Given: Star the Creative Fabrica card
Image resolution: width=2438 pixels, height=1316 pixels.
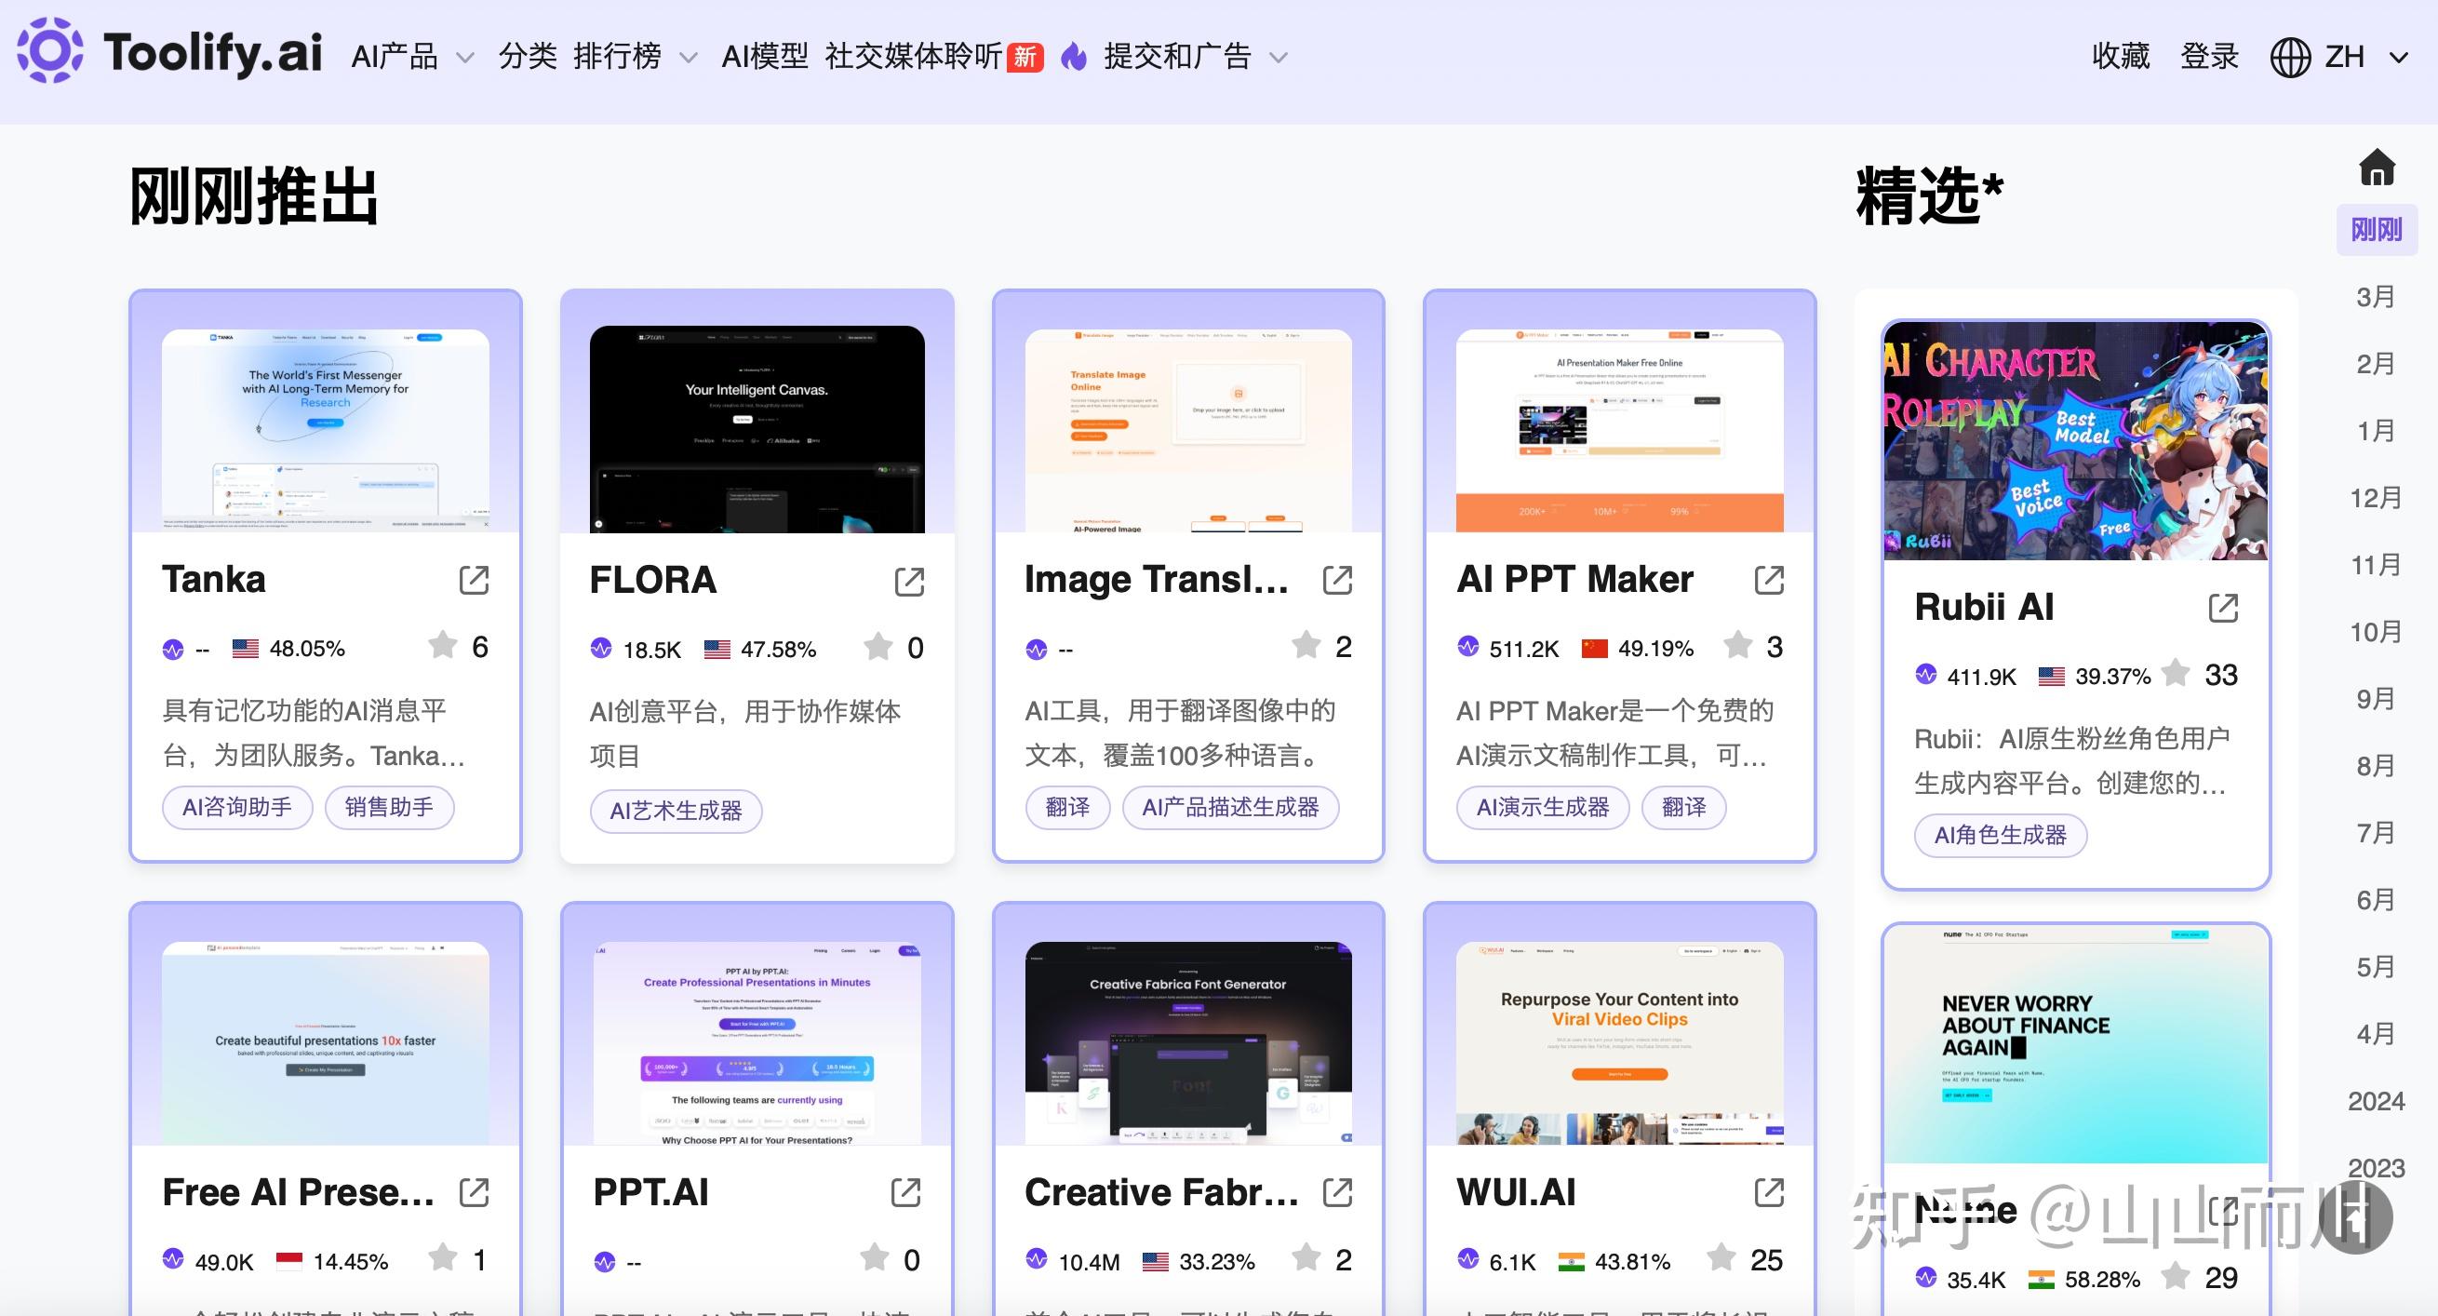Looking at the screenshot, I should [x=1306, y=1258].
